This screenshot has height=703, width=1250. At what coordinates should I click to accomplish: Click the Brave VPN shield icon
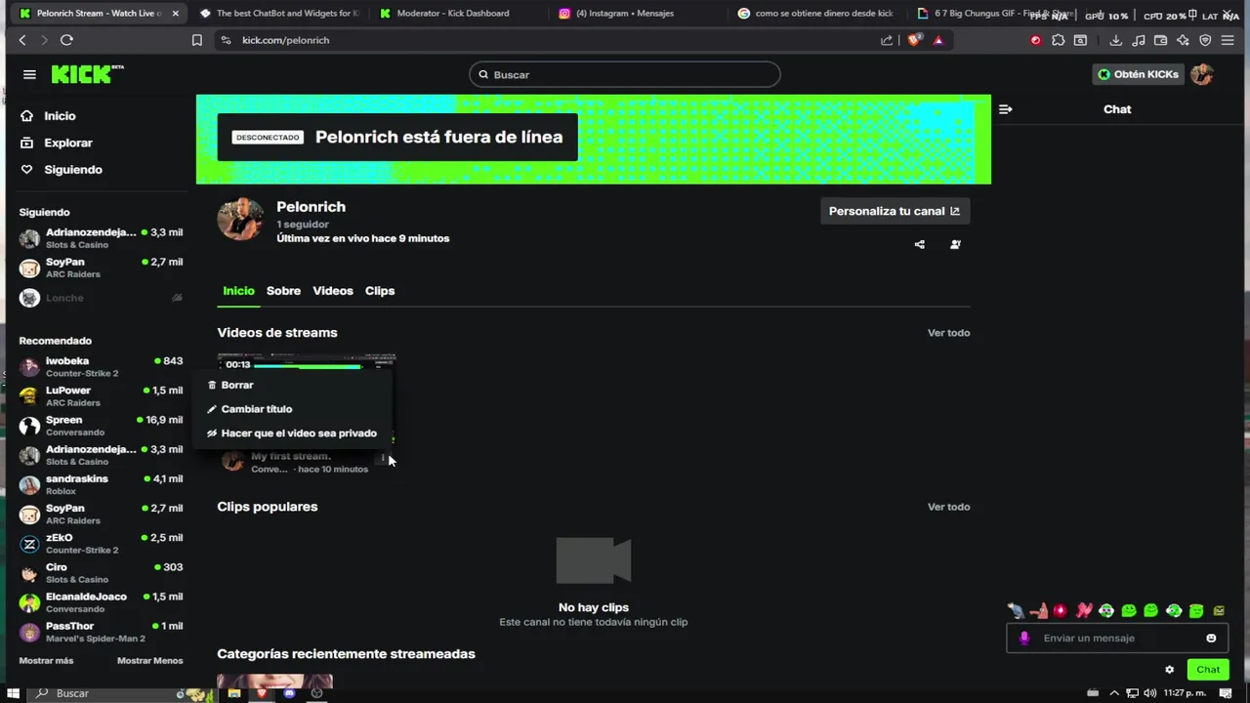pyautogui.click(x=1205, y=40)
